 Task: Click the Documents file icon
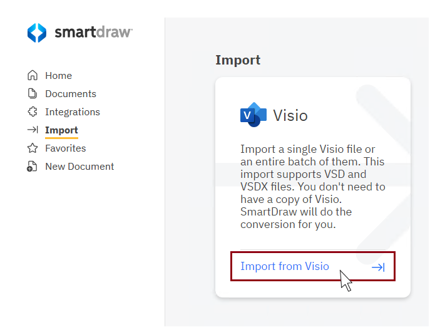point(33,94)
